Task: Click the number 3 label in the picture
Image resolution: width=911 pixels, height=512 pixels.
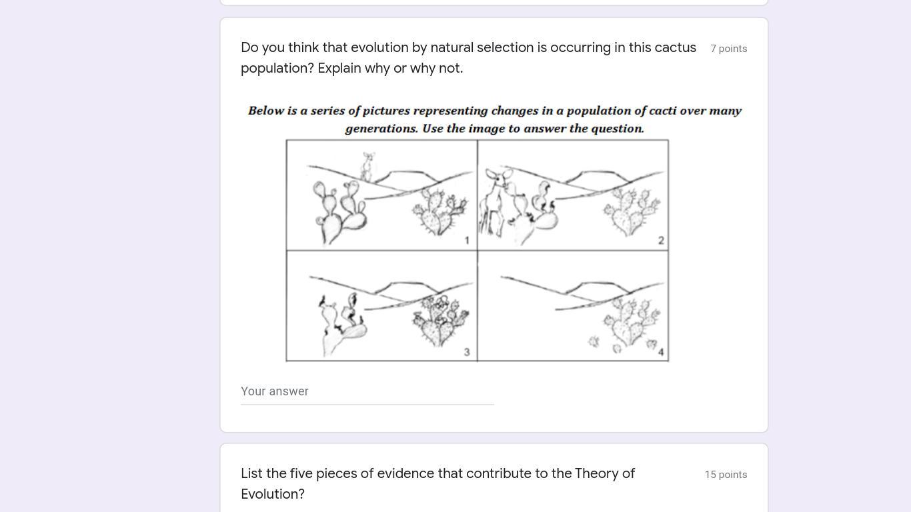Action: pos(467,352)
